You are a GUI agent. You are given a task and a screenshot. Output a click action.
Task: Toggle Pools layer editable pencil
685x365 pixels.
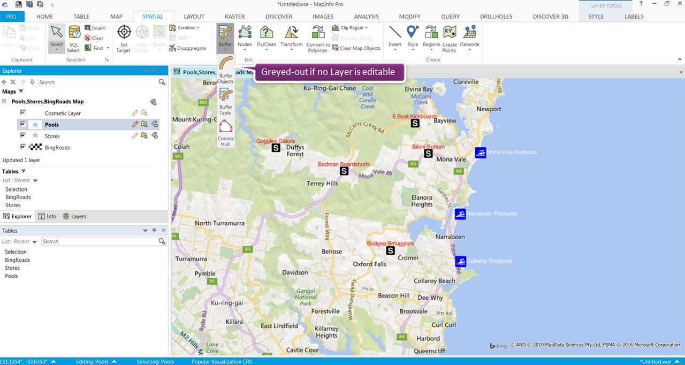pyautogui.click(x=135, y=124)
